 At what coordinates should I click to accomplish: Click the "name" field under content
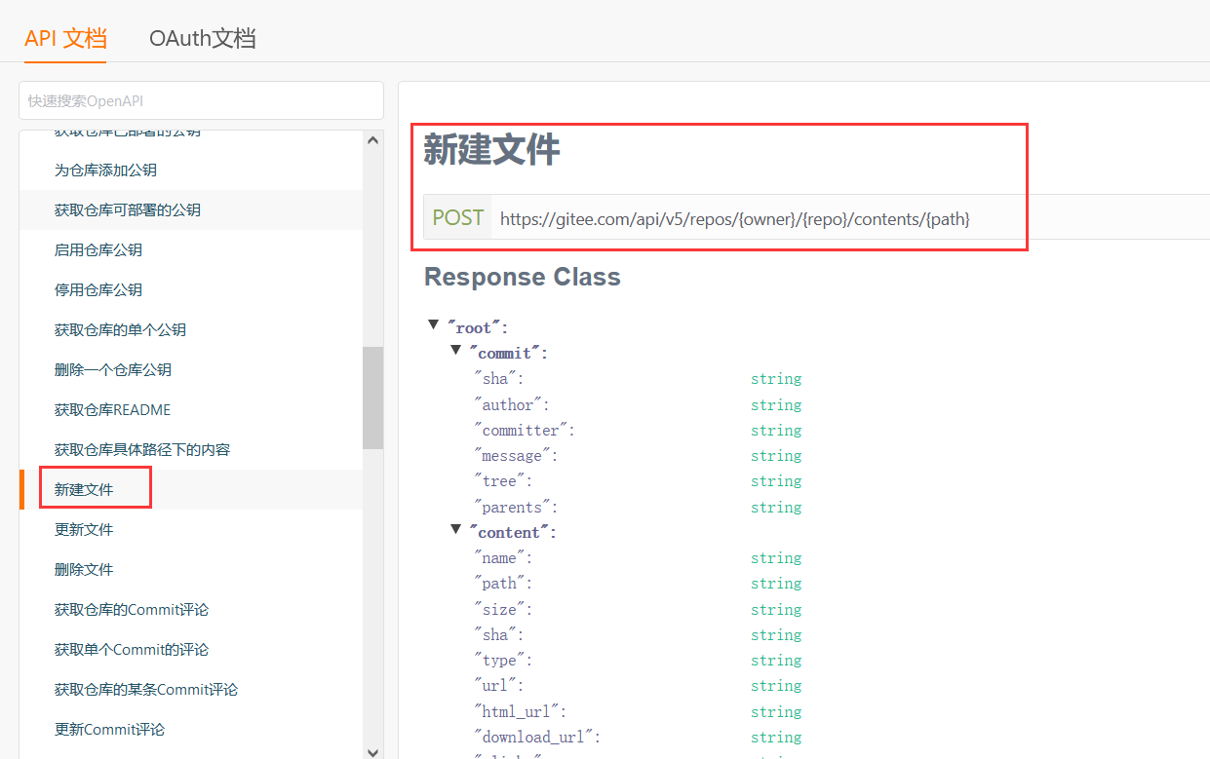(x=503, y=557)
